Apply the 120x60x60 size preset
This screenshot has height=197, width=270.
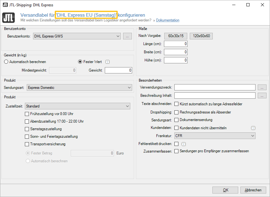[x=201, y=36]
